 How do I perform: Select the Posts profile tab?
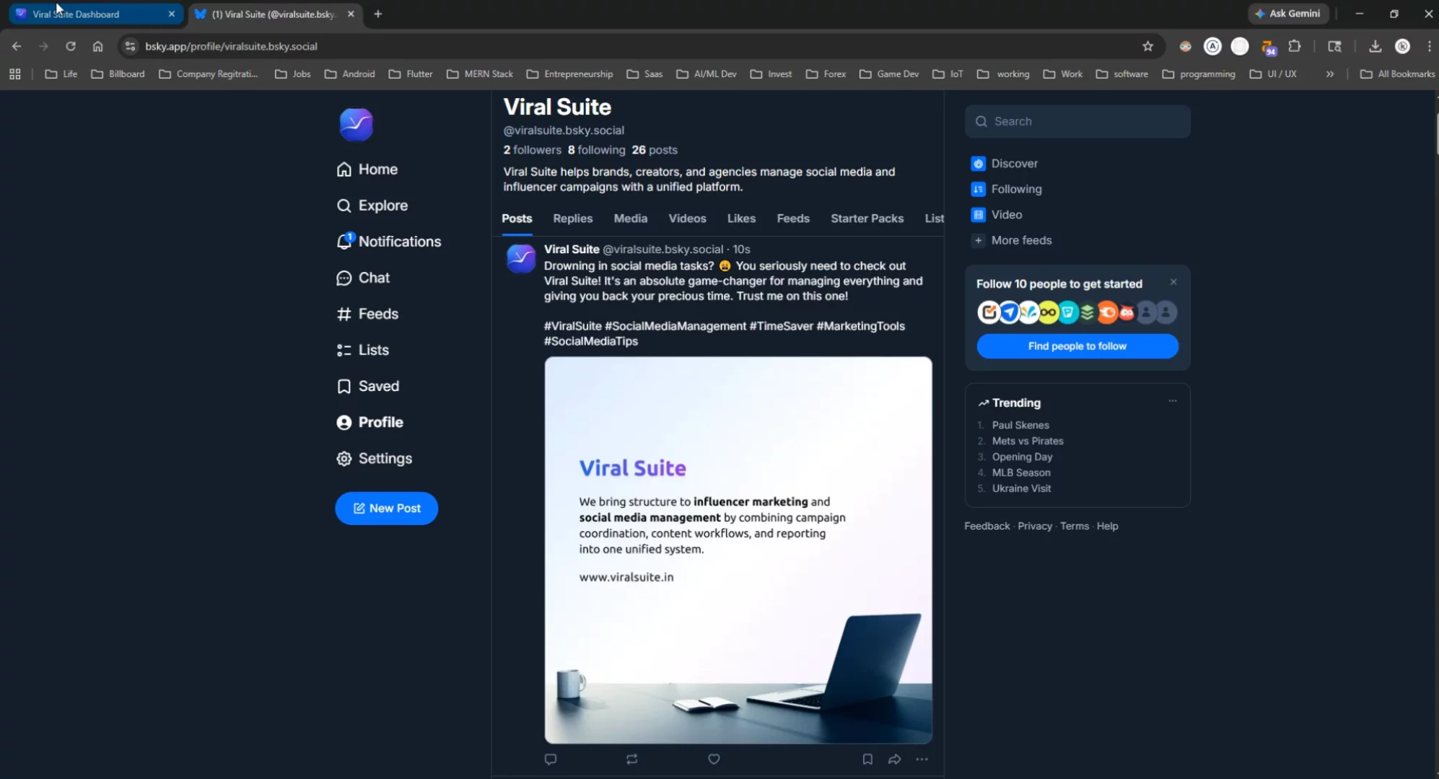[x=517, y=219]
